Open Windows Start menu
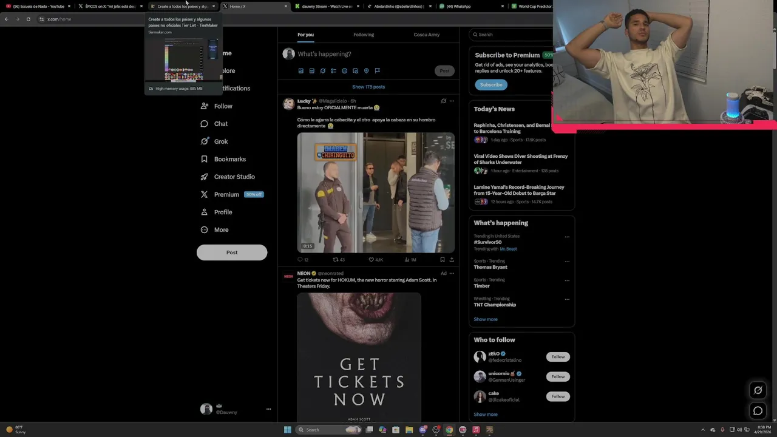Viewport: 777px width, 437px height. coord(287,430)
